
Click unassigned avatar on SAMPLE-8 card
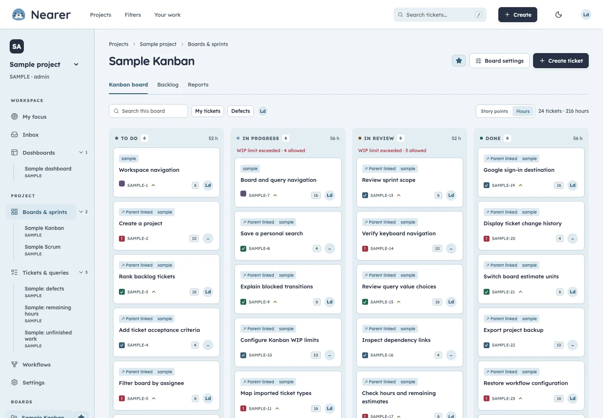point(330,249)
